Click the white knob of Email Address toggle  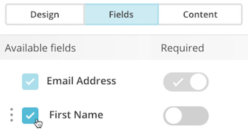[x=198, y=82]
